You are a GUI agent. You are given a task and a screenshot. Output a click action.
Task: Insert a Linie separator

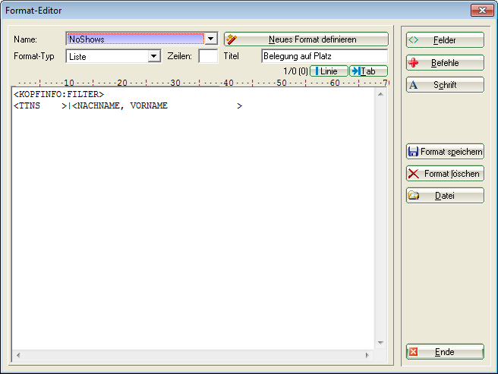[329, 71]
